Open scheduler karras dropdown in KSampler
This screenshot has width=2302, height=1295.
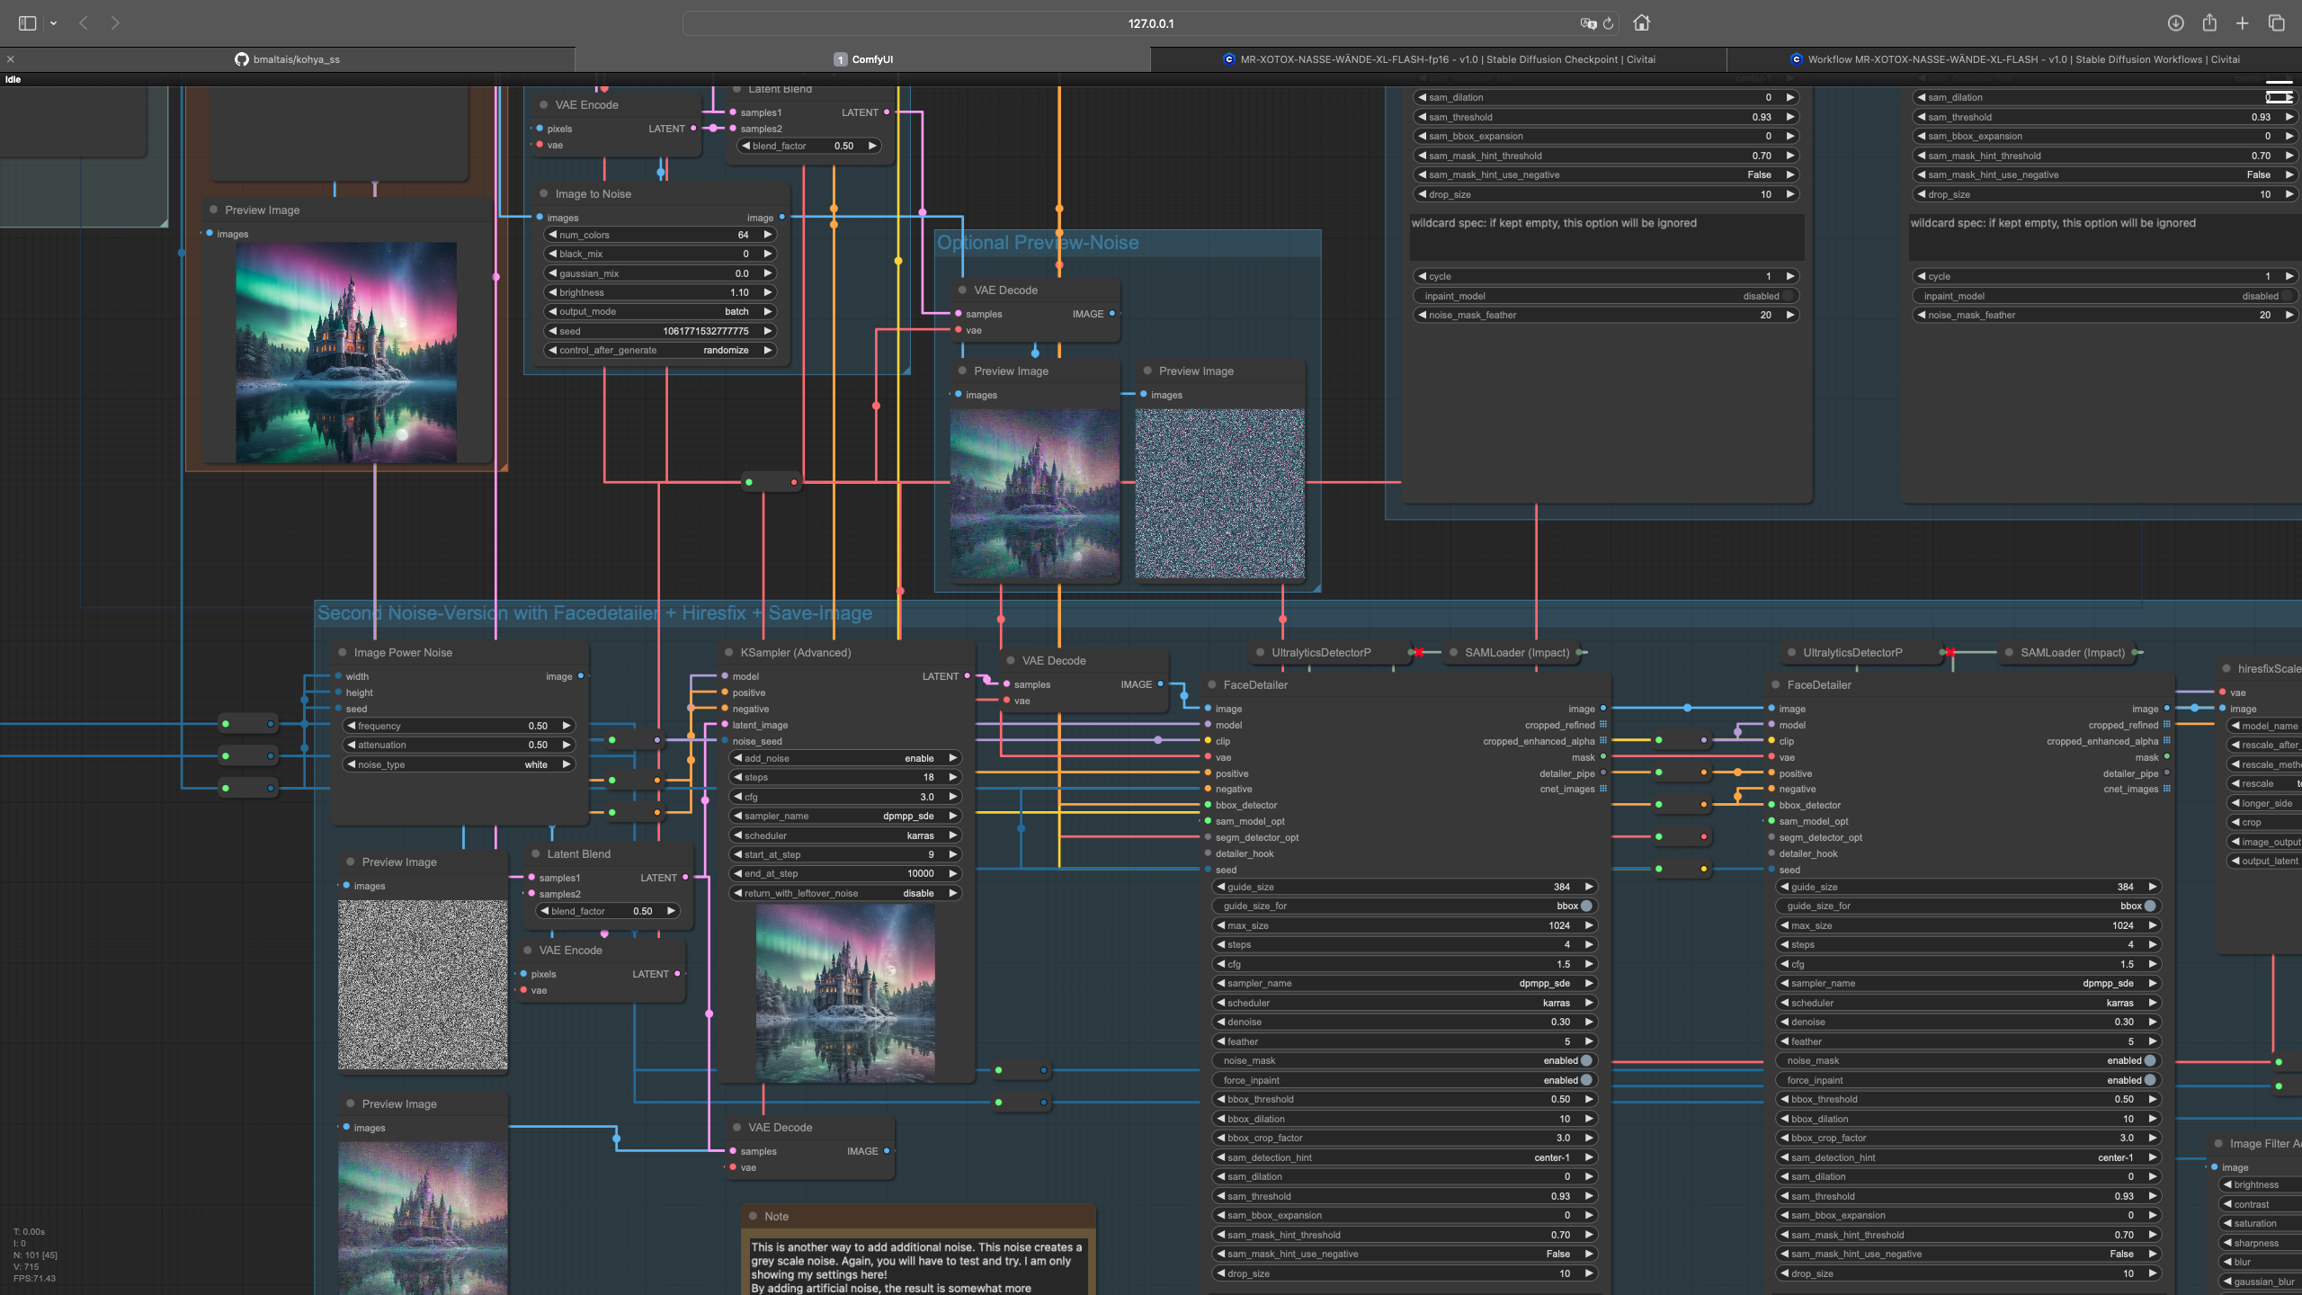(845, 835)
